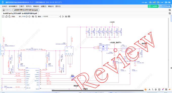The height and width of the screenshot is (93, 172).
Task: Open the 文件(F) menu
Action: click(5, 6)
